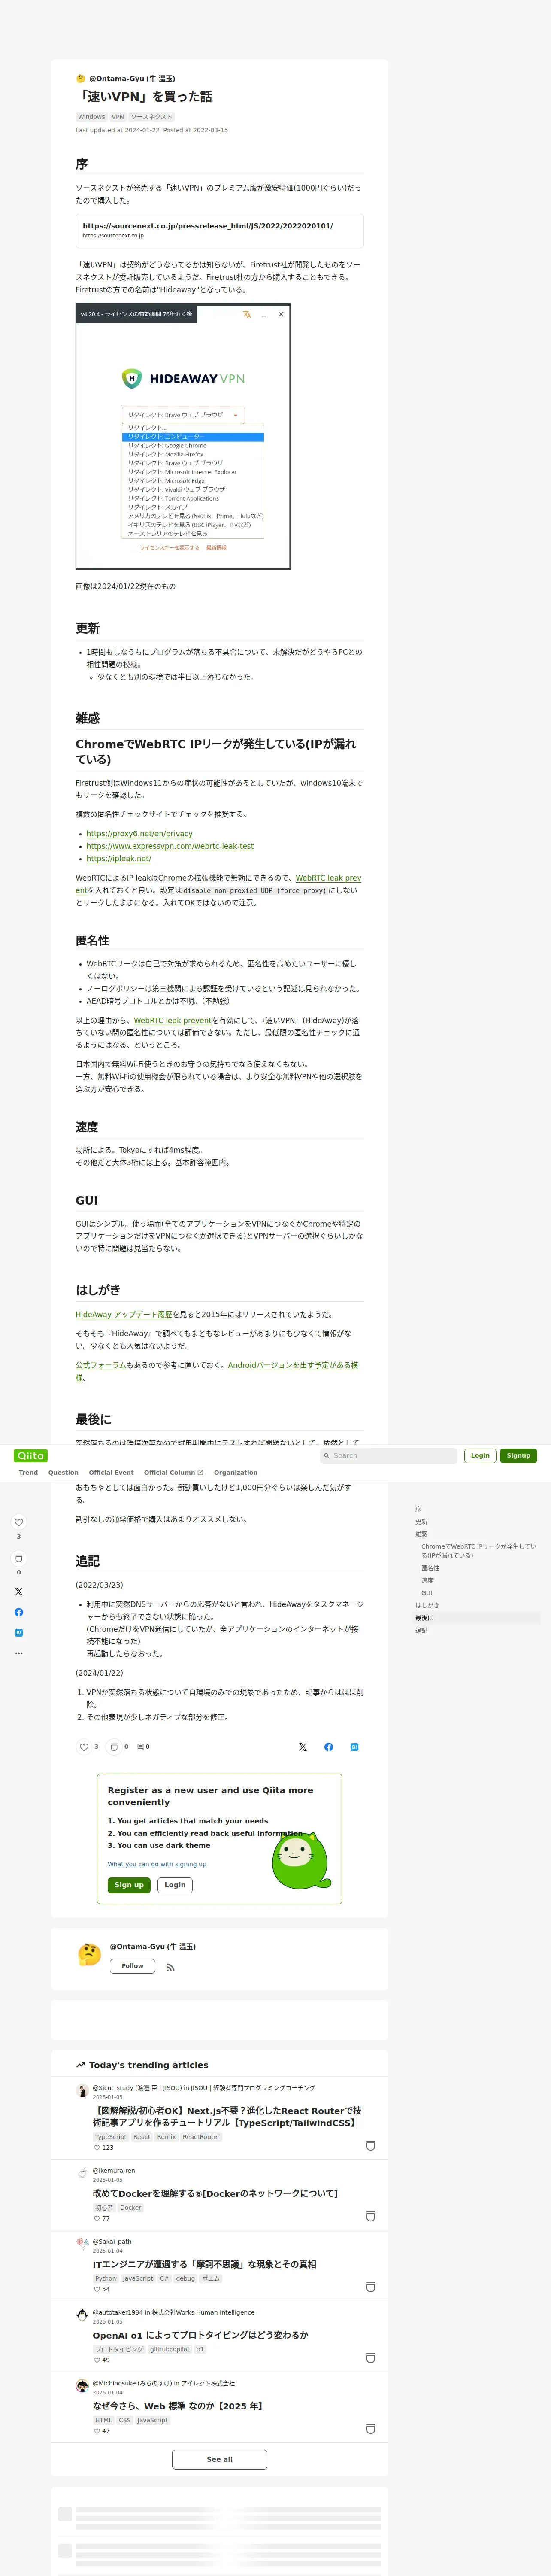Viewport: 551px width, 2576px height.
Task: Jump to 追記 in the table of contents
Action: (421, 1630)
